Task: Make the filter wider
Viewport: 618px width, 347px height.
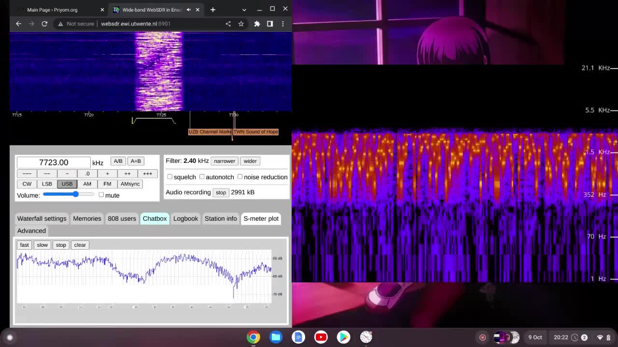Action: 250,161
